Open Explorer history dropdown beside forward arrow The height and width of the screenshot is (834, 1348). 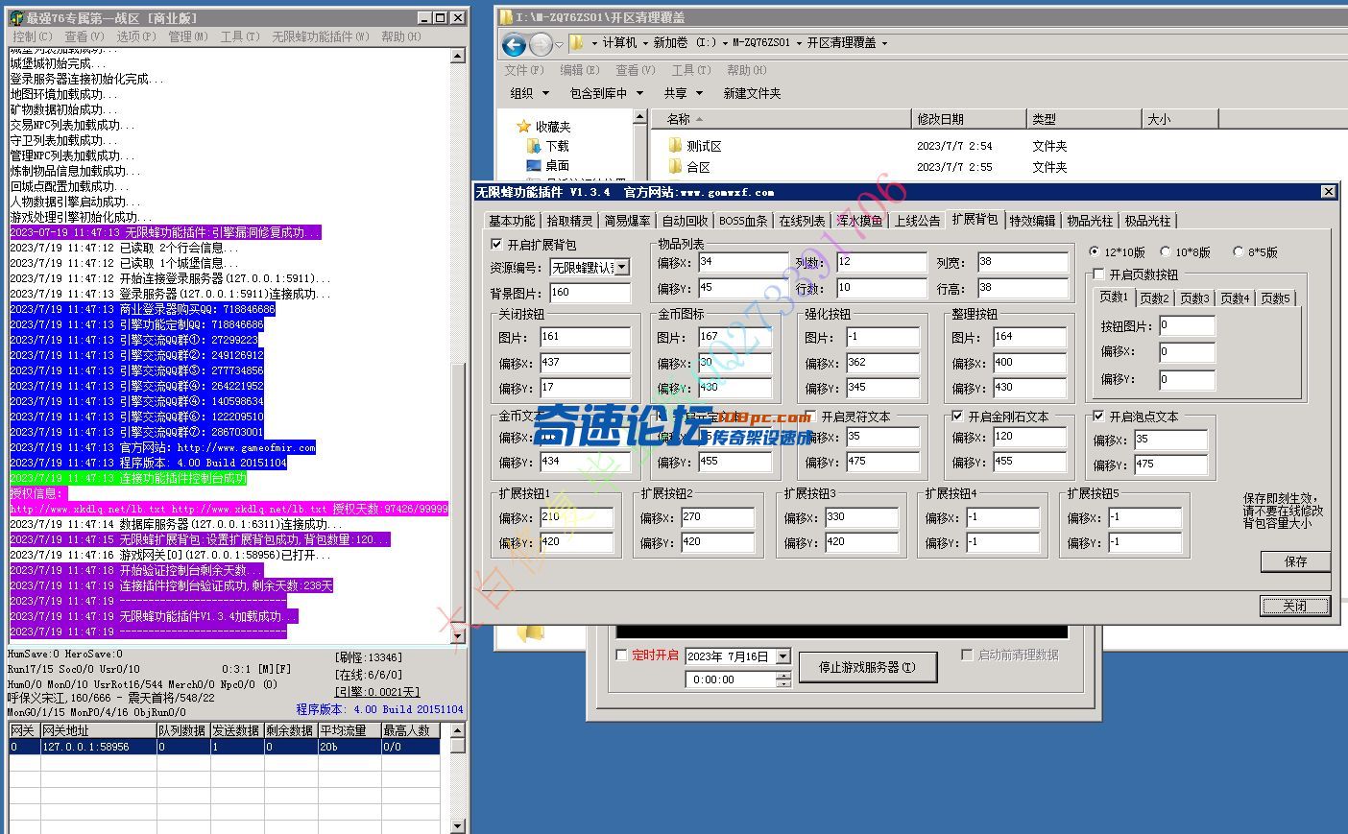pos(559,44)
